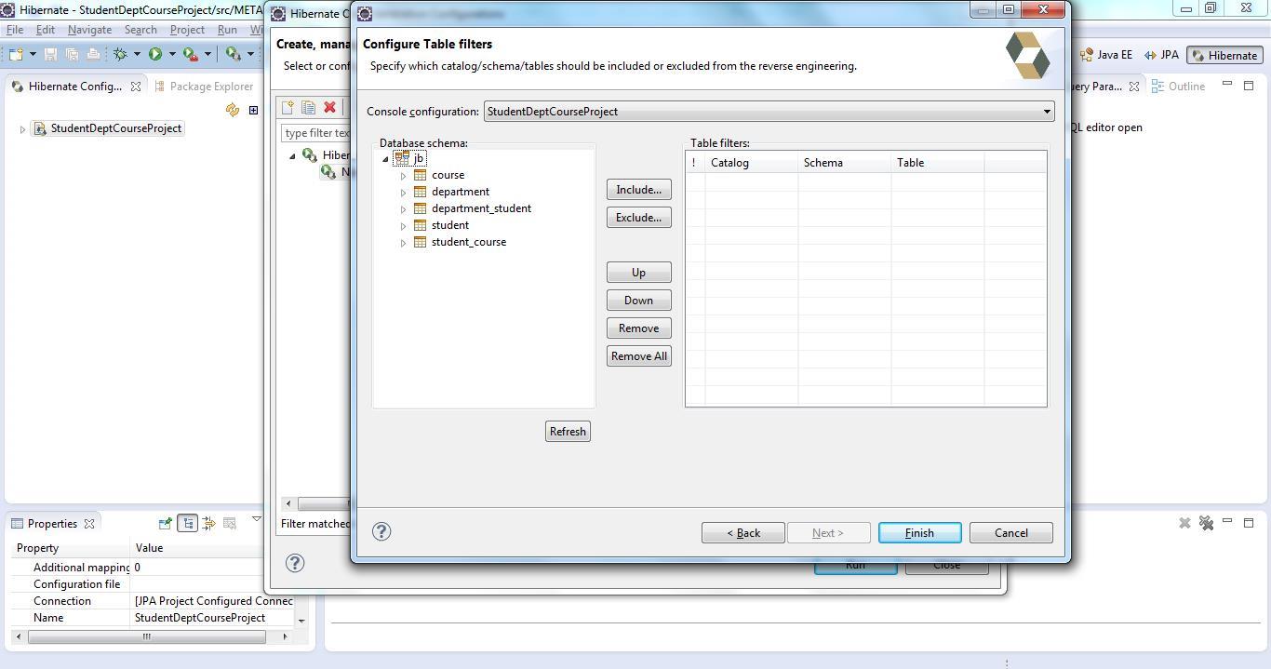Expand the department table node
The height and width of the screenshot is (669, 1271).
(x=404, y=193)
